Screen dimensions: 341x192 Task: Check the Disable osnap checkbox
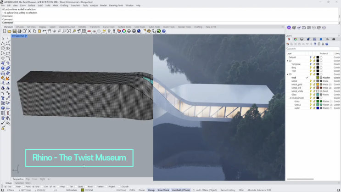pos(119,186)
